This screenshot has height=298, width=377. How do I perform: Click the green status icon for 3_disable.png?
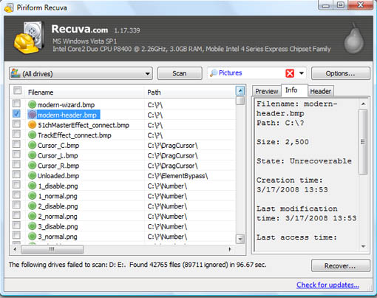[32, 226]
